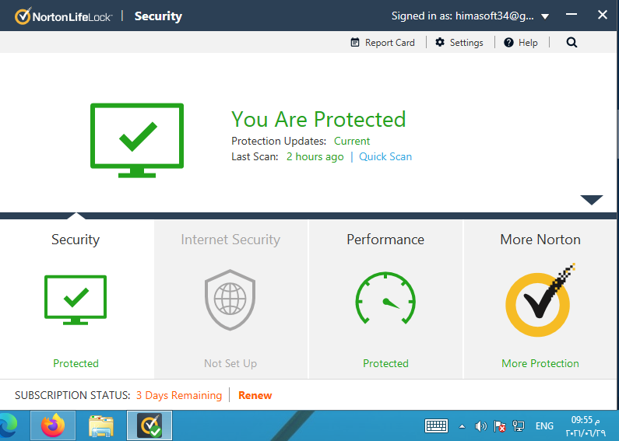Click the Security tab monitor checkmark icon
Image resolution: width=619 pixels, height=441 pixels.
(76, 300)
